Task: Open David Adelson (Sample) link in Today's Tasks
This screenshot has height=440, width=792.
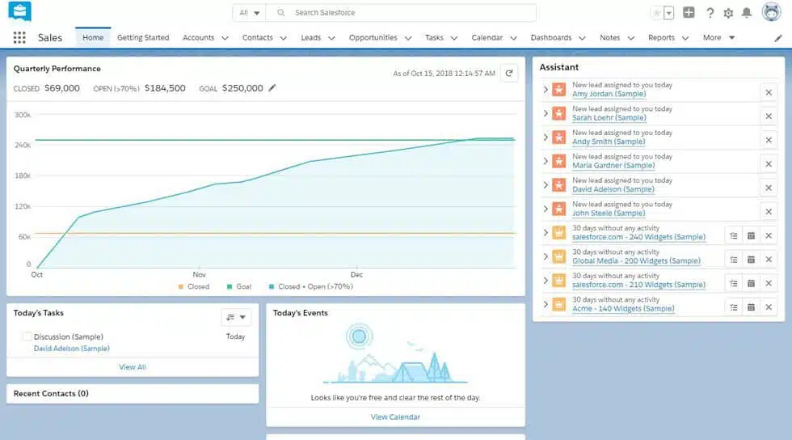Action: tap(72, 349)
